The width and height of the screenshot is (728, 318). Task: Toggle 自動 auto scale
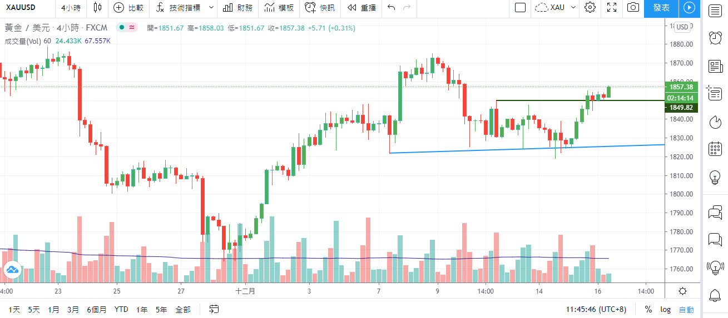coord(686,309)
